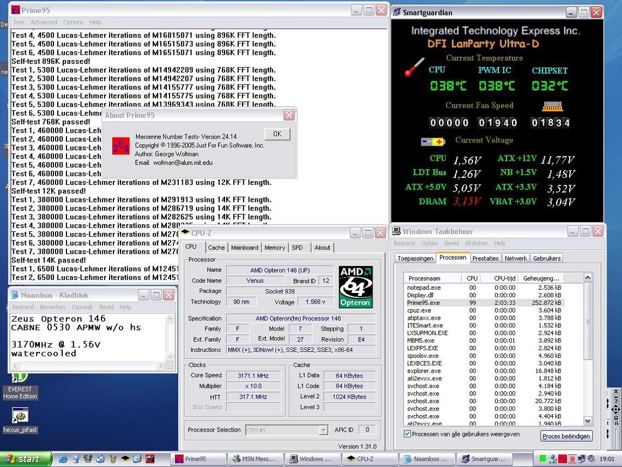The width and height of the screenshot is (622, 467).
Task: Open Windows Taakbeheer title bar system icon
Action: 396,231
